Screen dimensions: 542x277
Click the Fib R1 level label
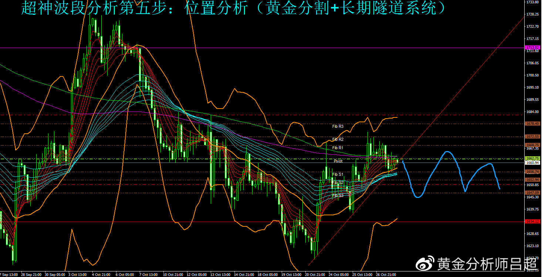(338, 148)
